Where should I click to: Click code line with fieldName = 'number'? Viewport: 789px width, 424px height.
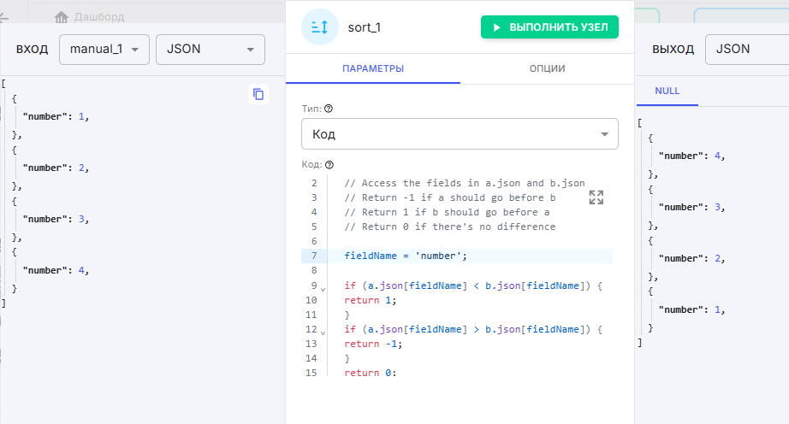click(x=406, y=256)
